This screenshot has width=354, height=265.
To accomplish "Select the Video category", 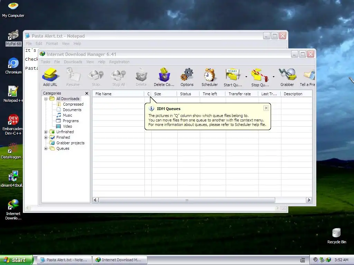I will [67, 126].
